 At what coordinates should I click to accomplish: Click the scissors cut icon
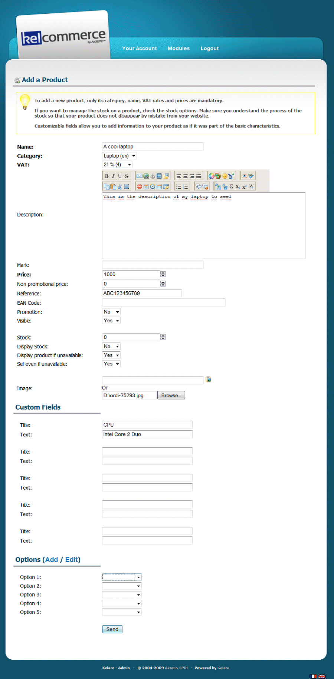(x=119, y=186)
